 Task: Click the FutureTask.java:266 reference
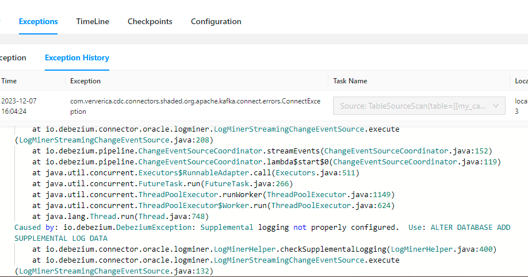click(x=247, y=184)
